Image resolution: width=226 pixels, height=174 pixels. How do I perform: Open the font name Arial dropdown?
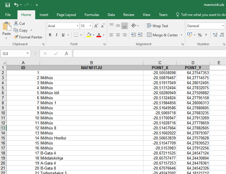coord(78,26)
